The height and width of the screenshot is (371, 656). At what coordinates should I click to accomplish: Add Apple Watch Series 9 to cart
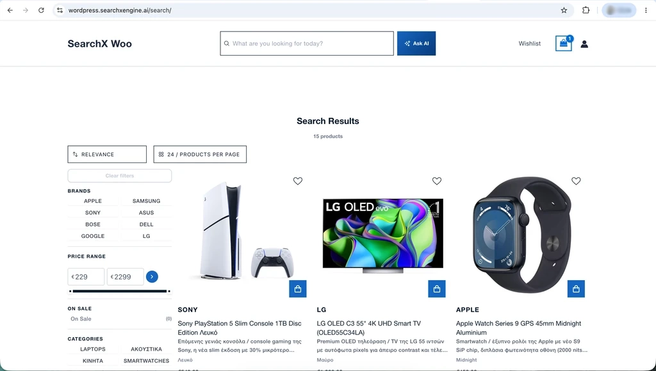pos(576,288)
